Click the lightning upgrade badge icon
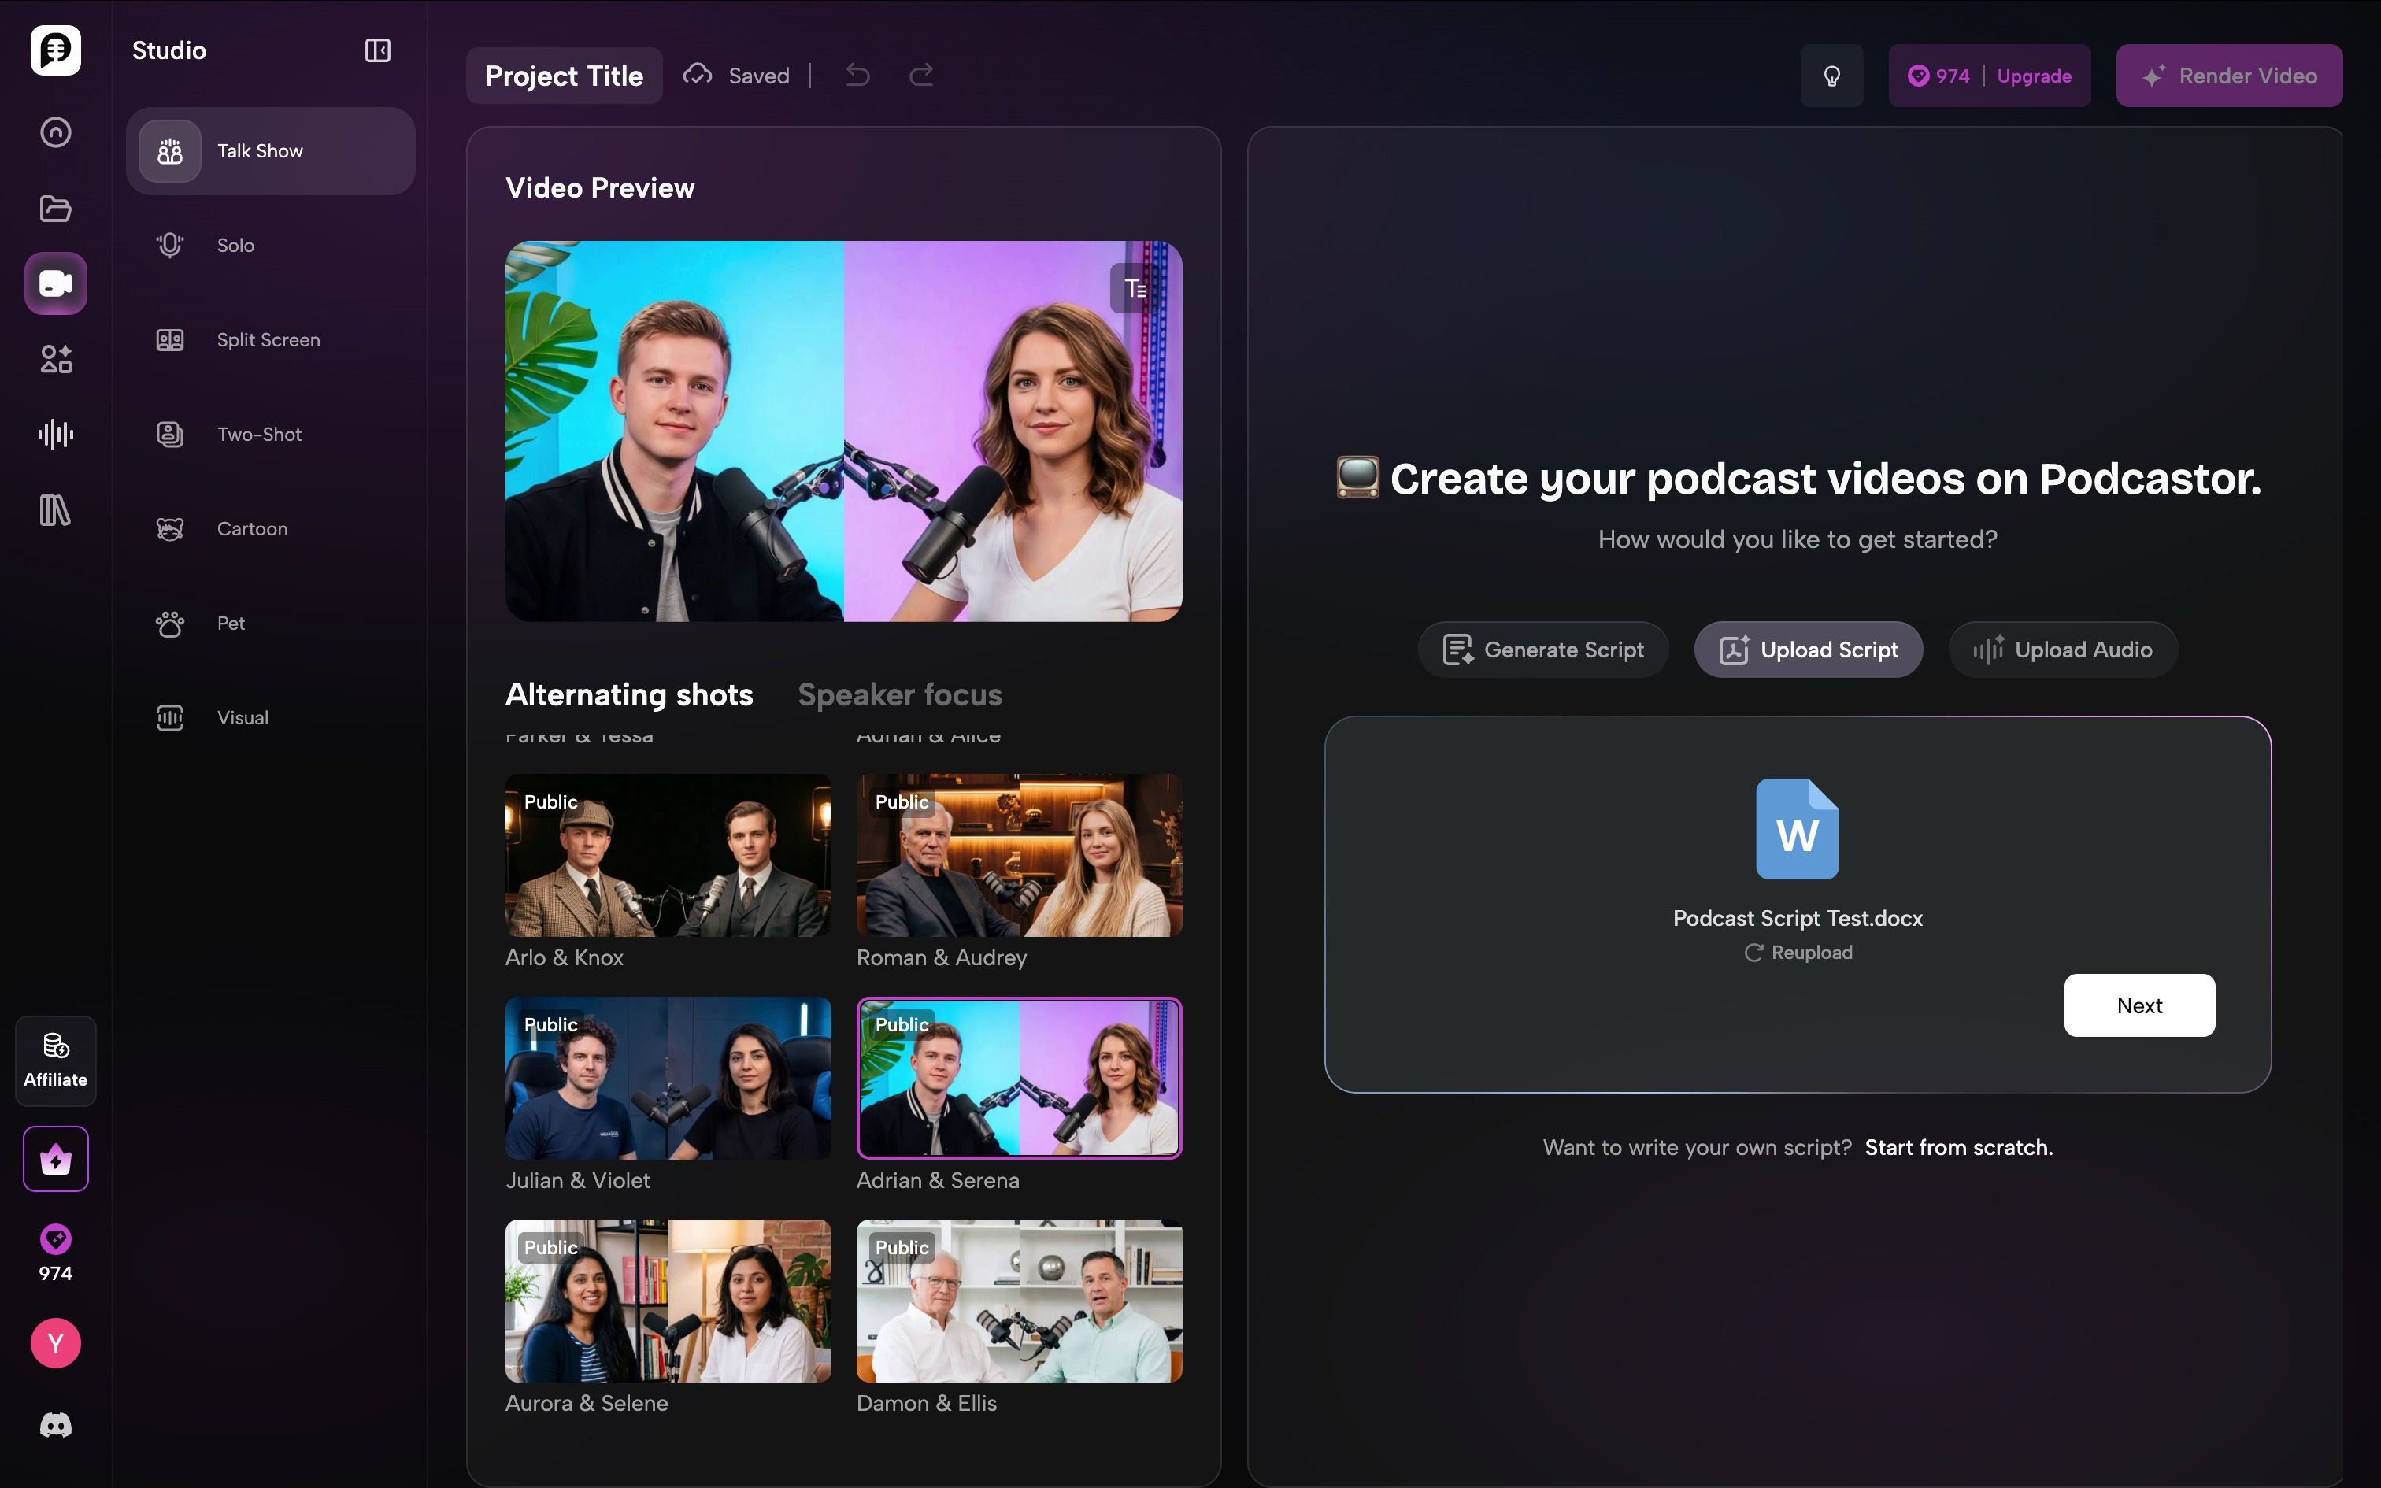2381x1488 pixels. point(55,1159)
